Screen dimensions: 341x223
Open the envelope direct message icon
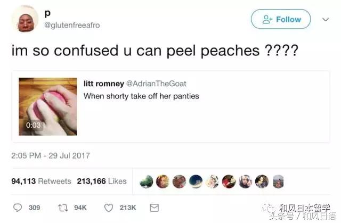coord(154,208)
